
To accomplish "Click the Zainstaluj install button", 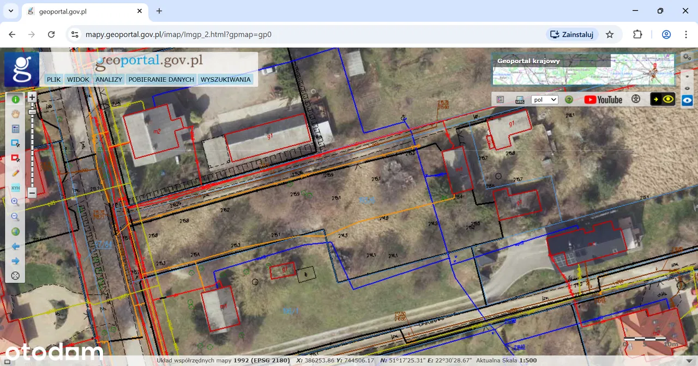I will (572, 34).
